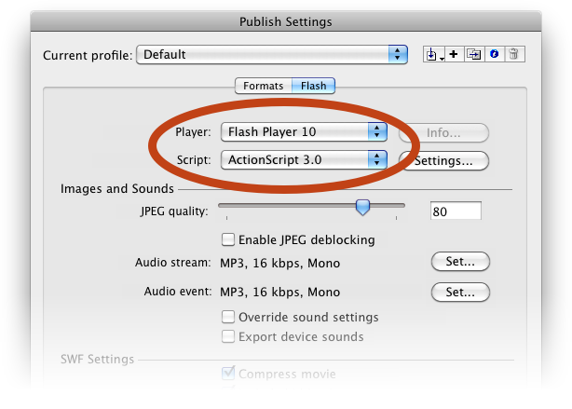Click the JPEG quality slider handle

pyautogui.click(x=362, y=207)
